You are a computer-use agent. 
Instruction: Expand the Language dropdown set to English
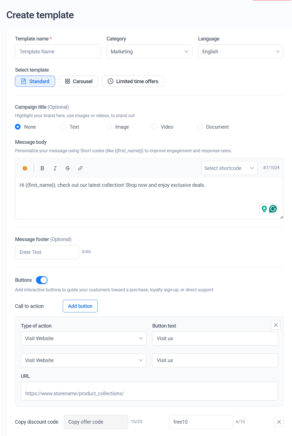click(241, 52)
